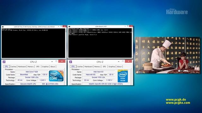Image resolution: width=202 pixels, height=113 pixels.
Task: Click Intel Core i7 logo badge
Action: [x=56, y=76]
